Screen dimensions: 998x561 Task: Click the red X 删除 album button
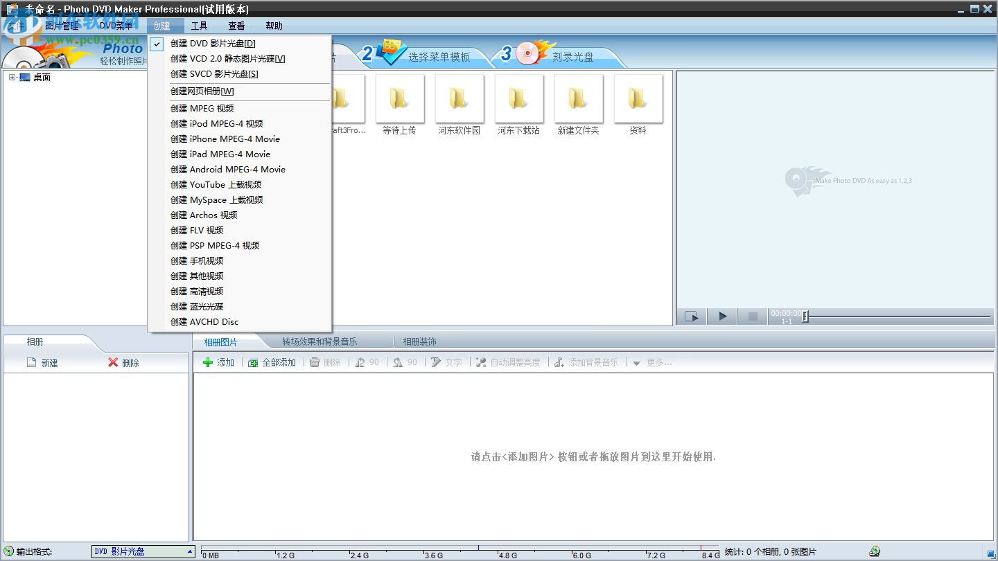[x=126, y=362]
